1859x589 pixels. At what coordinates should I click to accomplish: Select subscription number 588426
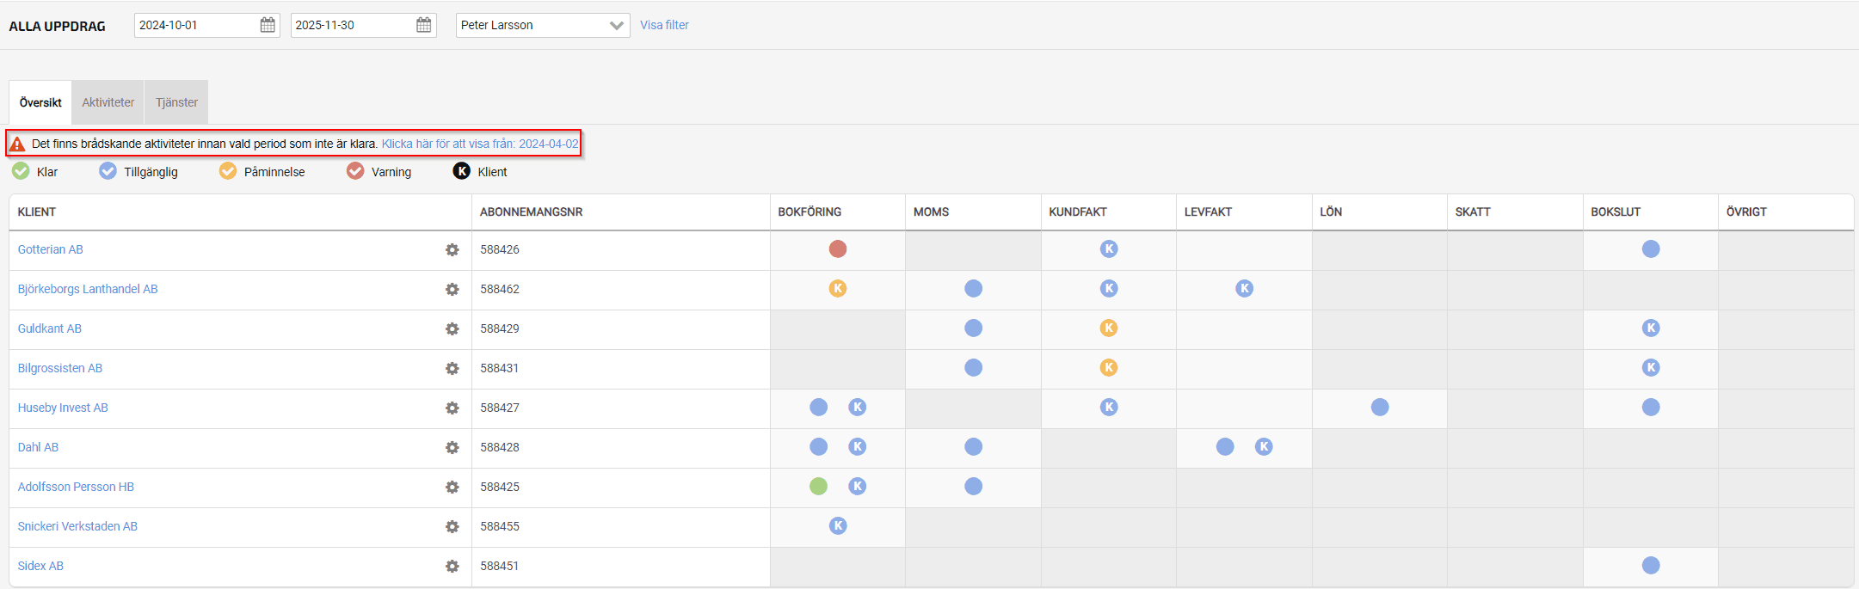[x=500, y=249]
